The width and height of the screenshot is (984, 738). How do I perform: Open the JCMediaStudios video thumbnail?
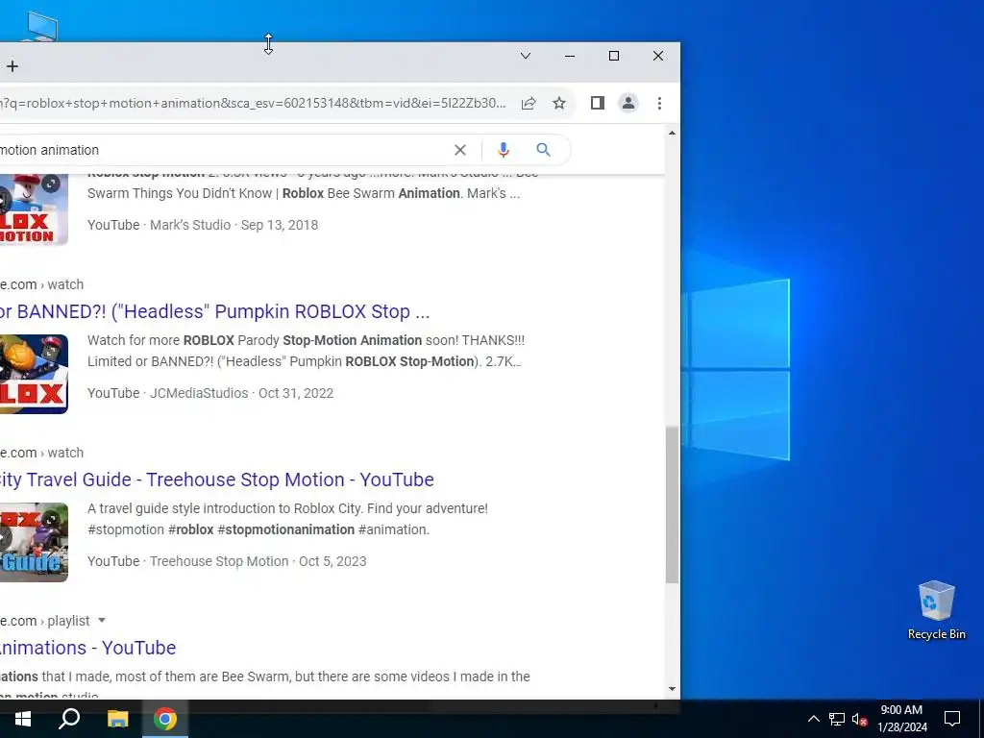34,374
